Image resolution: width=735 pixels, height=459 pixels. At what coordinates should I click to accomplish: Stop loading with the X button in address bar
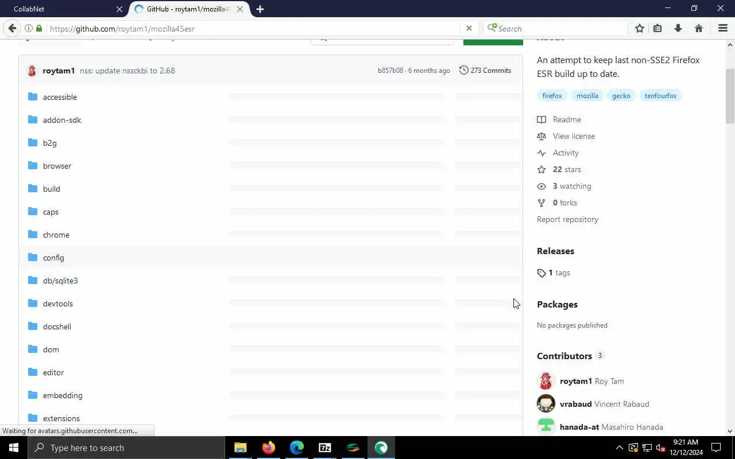(x=469, y=28)
